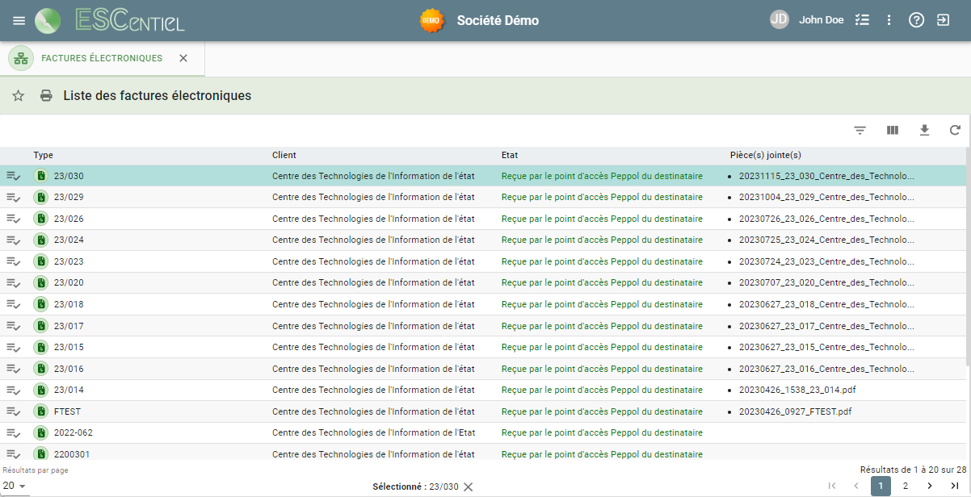Viewport: 971px width, 497px height.
Task: Open attachment 20230426_0927_FTEST.pdf
Action: (795, 411)
